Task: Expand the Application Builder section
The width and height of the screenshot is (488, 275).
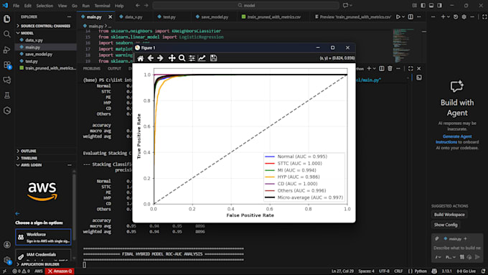Action: pos(45,264)
